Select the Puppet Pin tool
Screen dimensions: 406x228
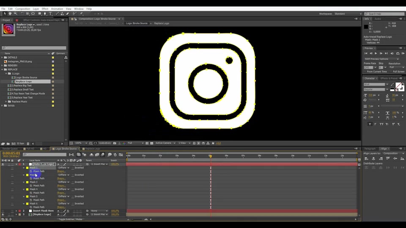(81, 14)
